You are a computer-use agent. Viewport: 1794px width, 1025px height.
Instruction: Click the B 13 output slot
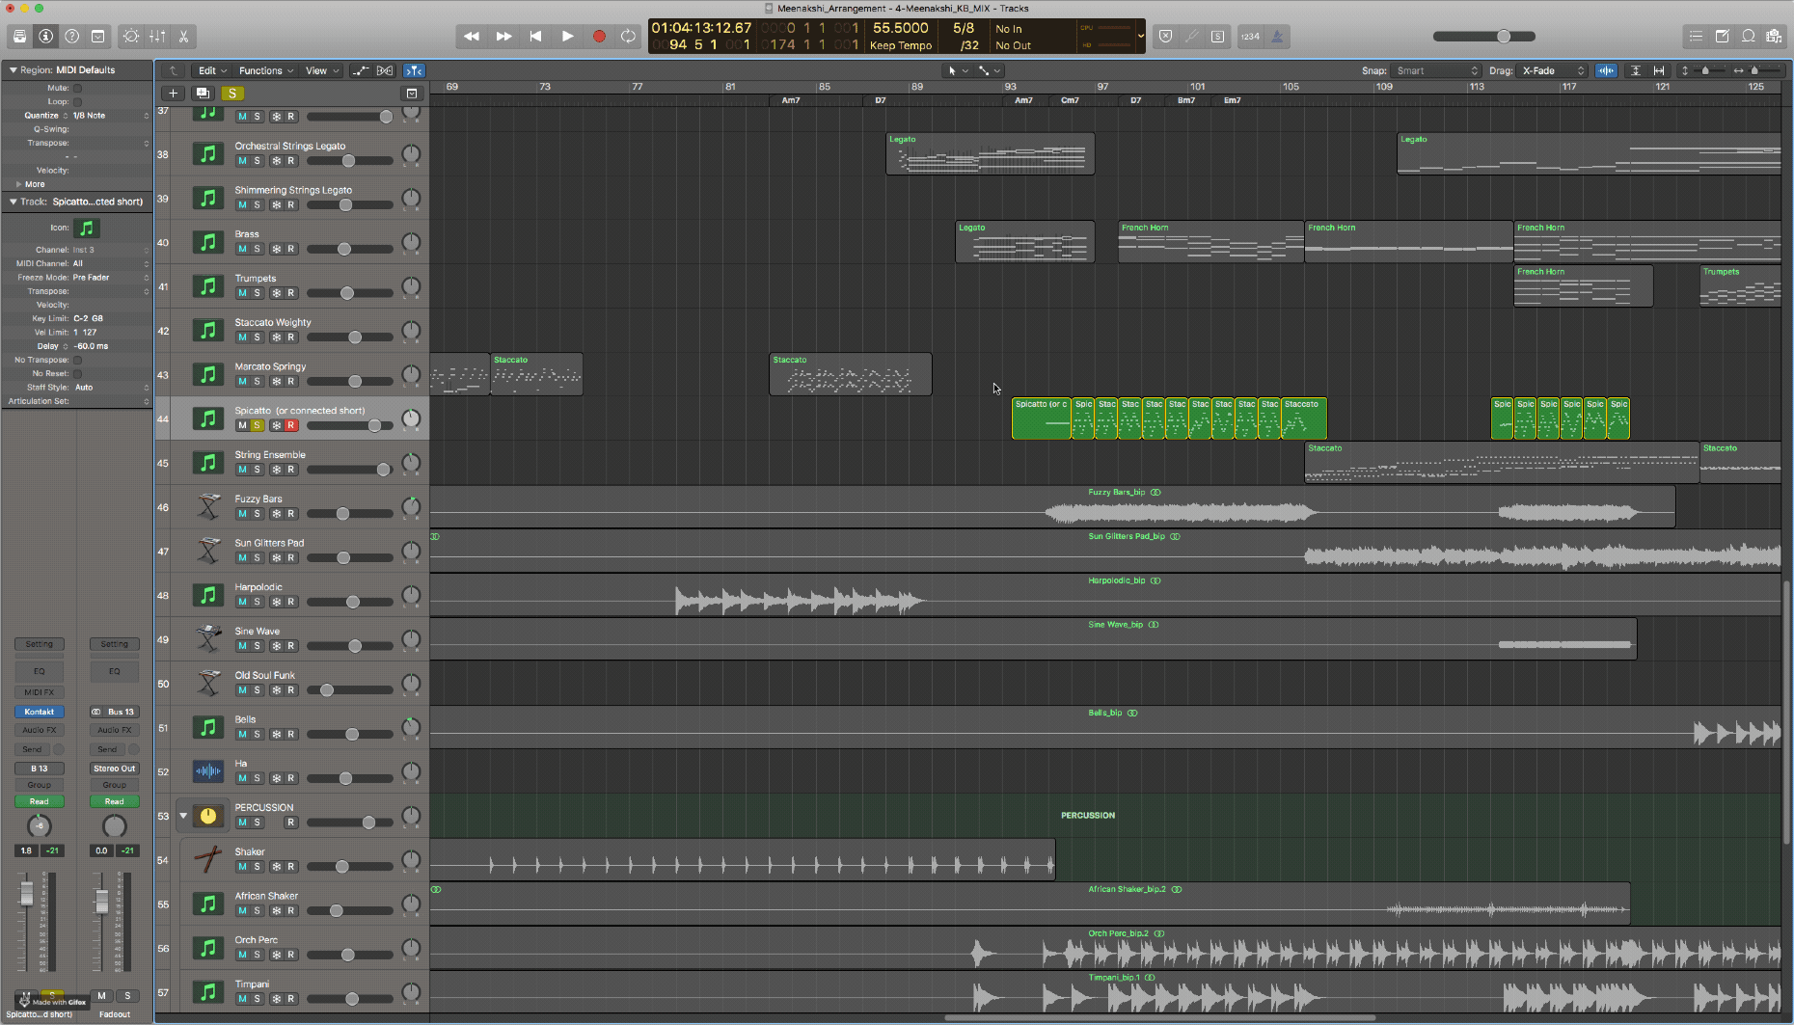point(39,769)
